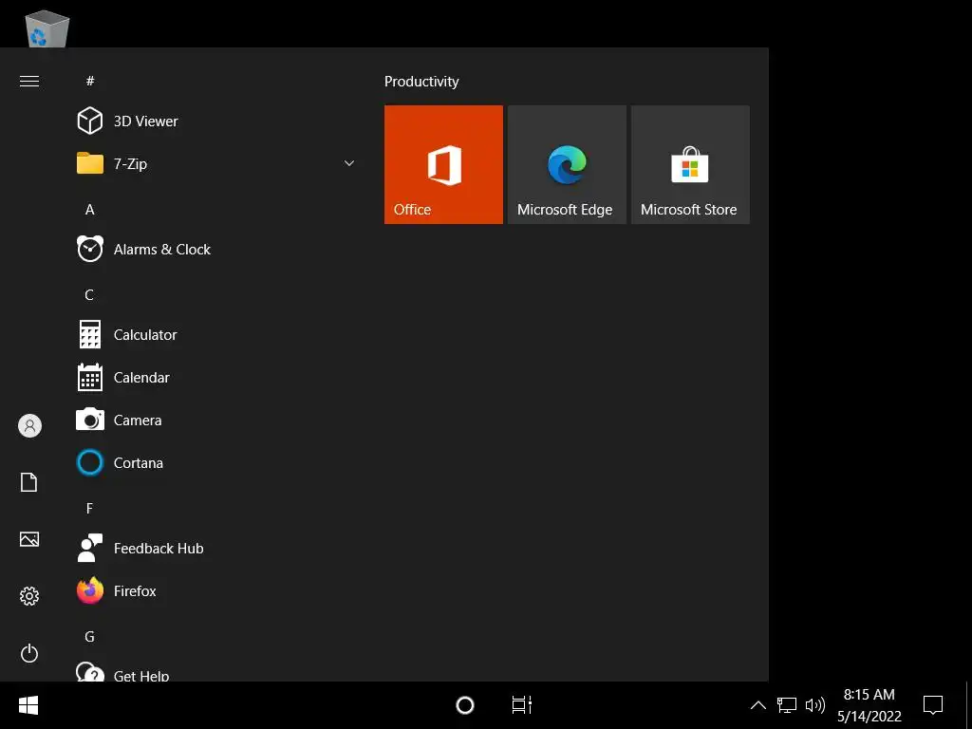This screenshot has height=729, width=972.
Task: Open the Calendar app
Action: [214, 378]
